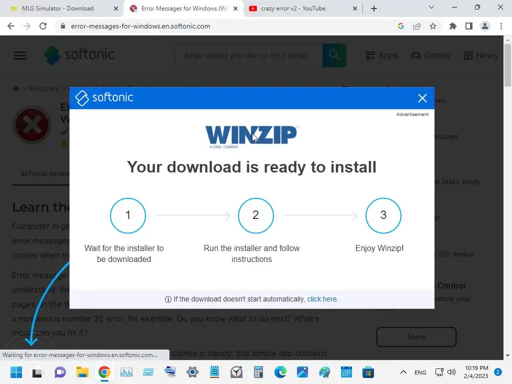
Task: Close the MLG Simulator tab
Action: coord(116,8)
